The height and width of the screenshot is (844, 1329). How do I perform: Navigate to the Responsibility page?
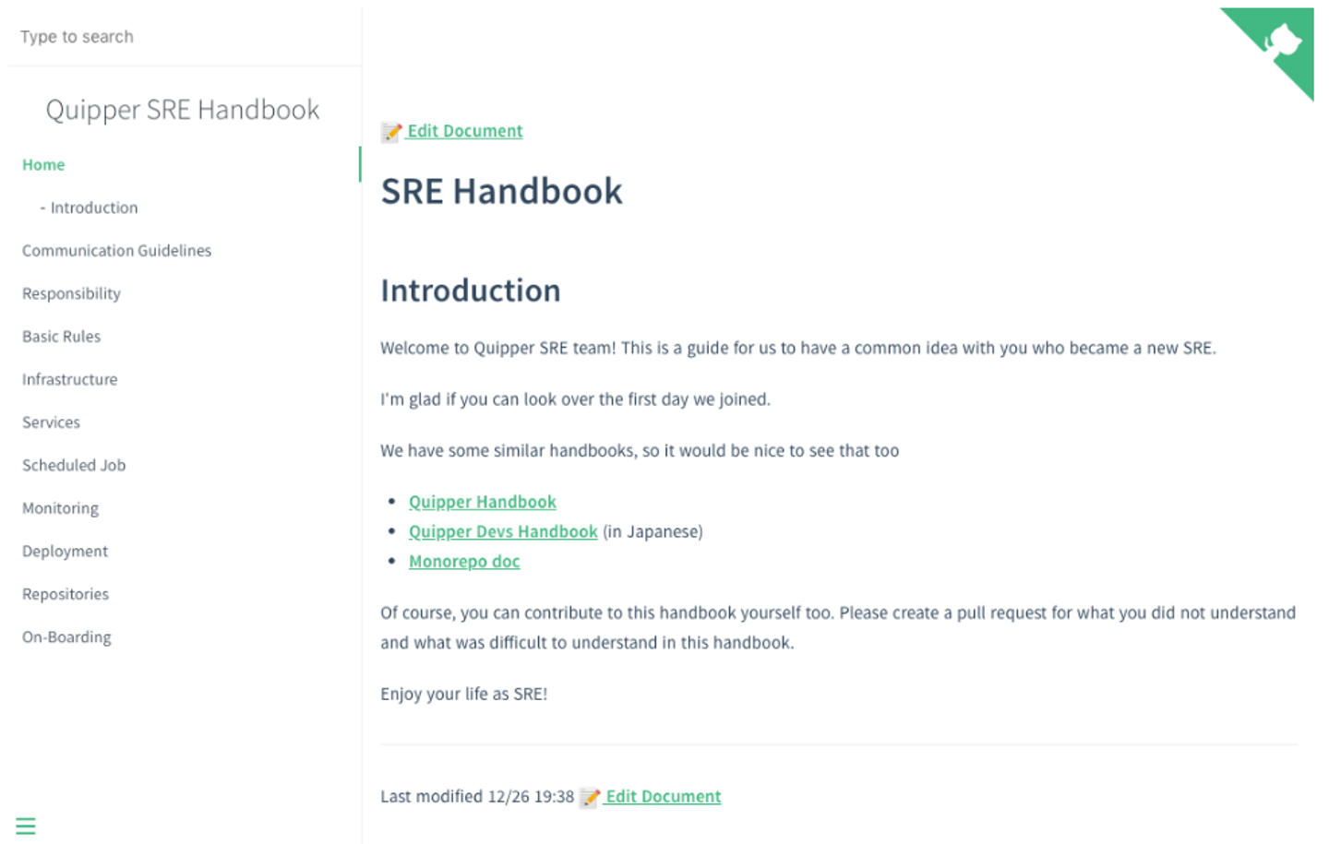[71, 293]
